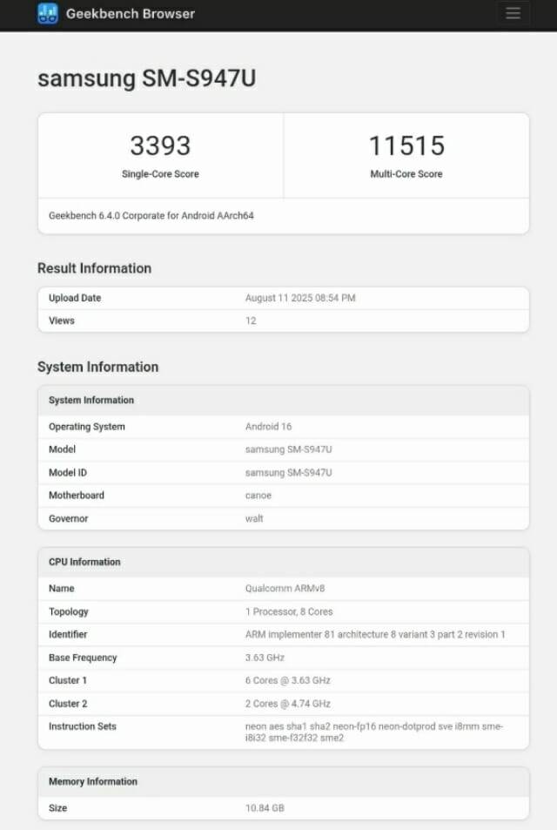Screen dimensions: 557x830
Task: Select the Operating System row label
Action: [x=87, y=427]
